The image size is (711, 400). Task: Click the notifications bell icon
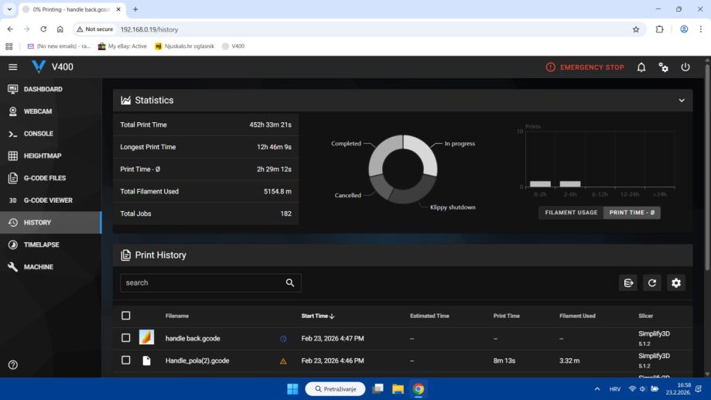pyautogui.click(x=641, y=67)
